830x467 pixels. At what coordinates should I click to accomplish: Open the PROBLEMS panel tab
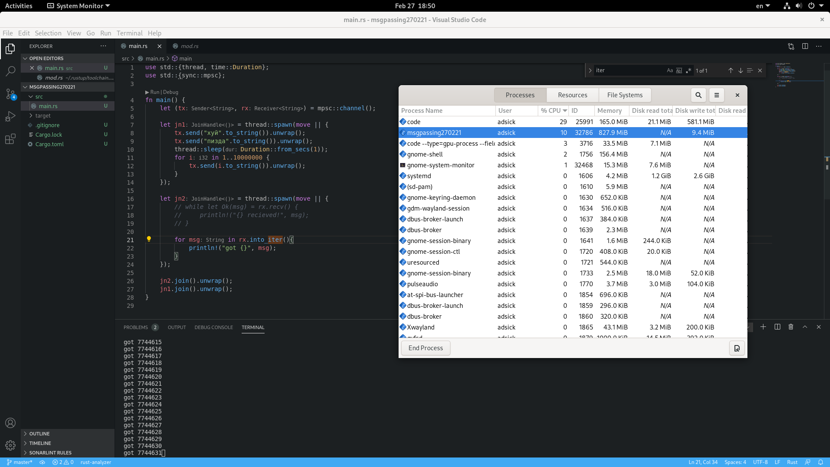click(141, 327)
